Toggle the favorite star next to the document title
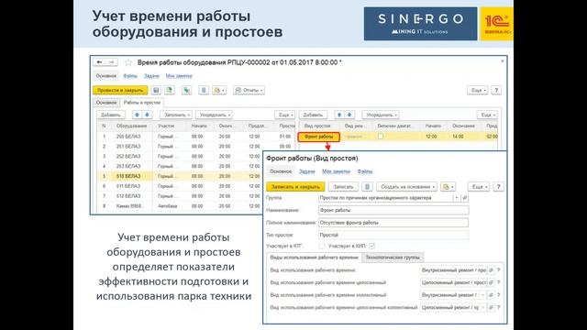This screenshot has width=587, height=330. (128, 62)
